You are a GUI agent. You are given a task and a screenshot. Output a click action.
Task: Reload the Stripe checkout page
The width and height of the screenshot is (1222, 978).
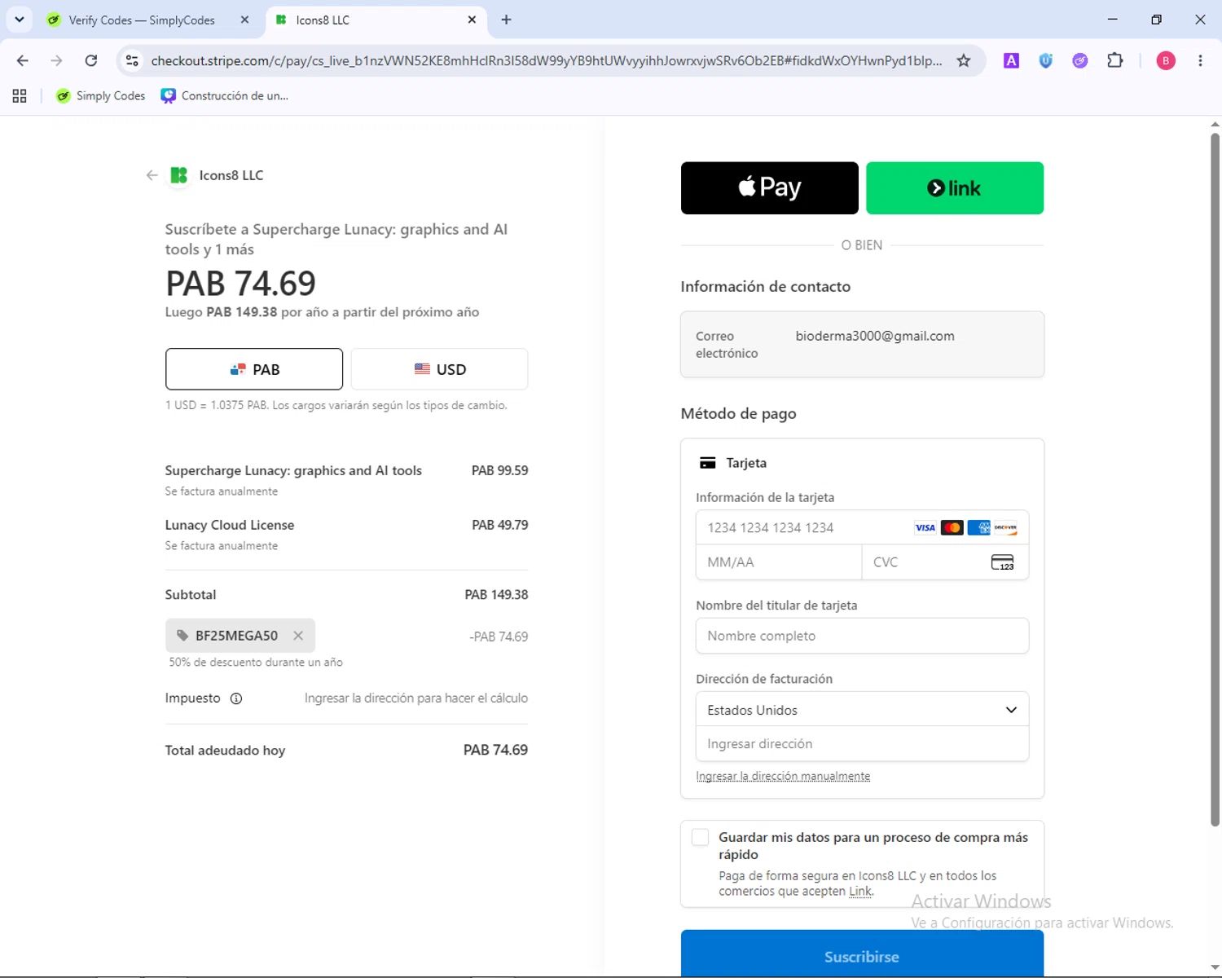tap(91, 60)
